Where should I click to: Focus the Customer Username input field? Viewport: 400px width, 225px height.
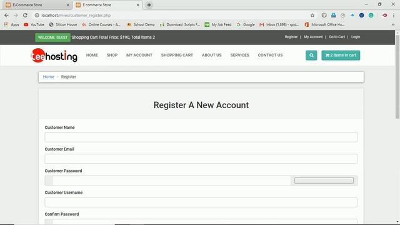click(201, 202)
